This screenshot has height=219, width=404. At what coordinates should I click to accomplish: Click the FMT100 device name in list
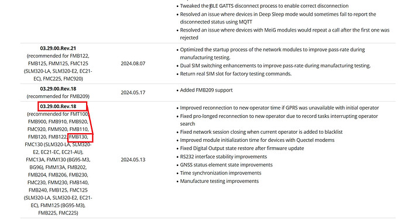pos(79,114)
